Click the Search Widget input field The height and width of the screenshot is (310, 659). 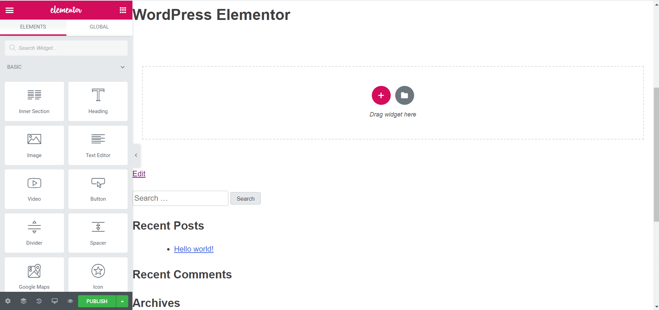(69, 48)
